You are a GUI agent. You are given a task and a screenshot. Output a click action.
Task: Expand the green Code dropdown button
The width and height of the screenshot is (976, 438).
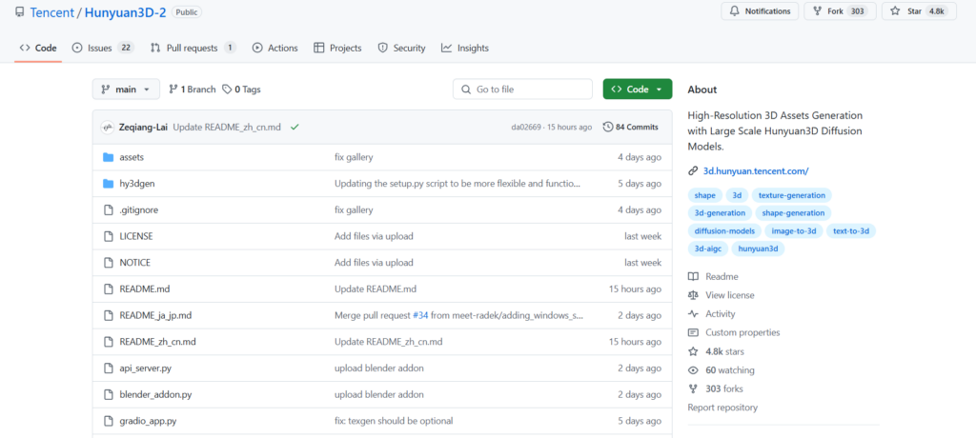(637, 90)
